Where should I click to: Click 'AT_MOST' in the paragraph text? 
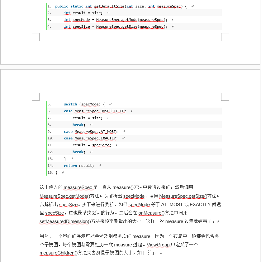coord(172,205)
